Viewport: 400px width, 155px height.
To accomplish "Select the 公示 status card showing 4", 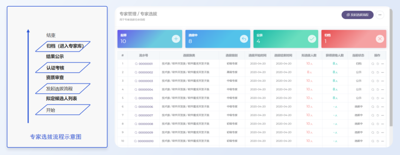I will pyautogui.click(x=286, y=39).
